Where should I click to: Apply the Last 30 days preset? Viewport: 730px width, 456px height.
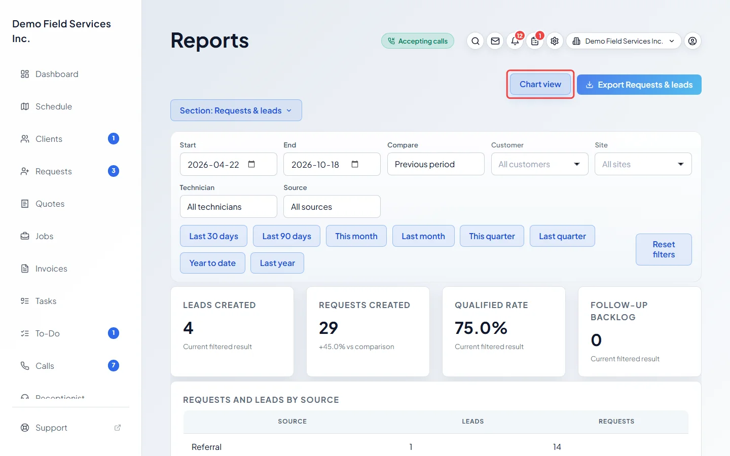(213, 236)
